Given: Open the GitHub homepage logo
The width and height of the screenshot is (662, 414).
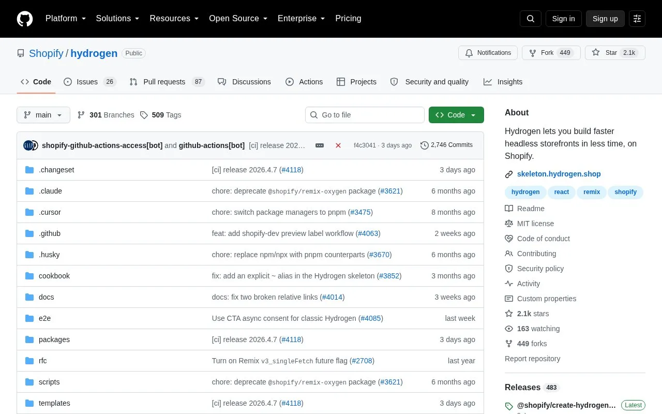Looking at the screenshot, I should point(25,19).
